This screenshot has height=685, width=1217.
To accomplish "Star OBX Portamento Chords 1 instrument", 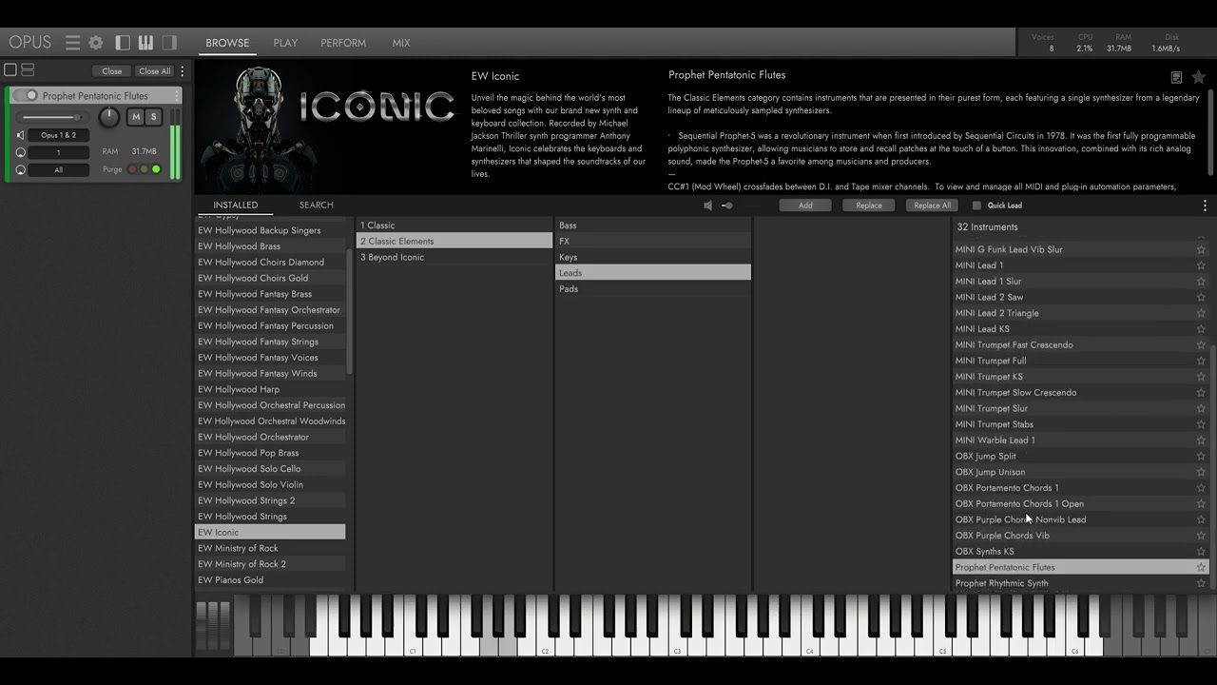I will (x=1201, y=488).
